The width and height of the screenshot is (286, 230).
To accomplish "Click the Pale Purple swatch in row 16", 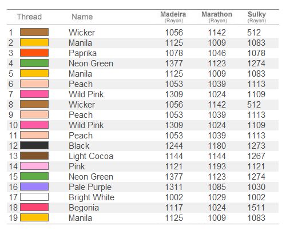I will [34, 187].
